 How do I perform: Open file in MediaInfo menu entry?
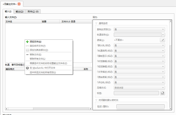(49, 68)
